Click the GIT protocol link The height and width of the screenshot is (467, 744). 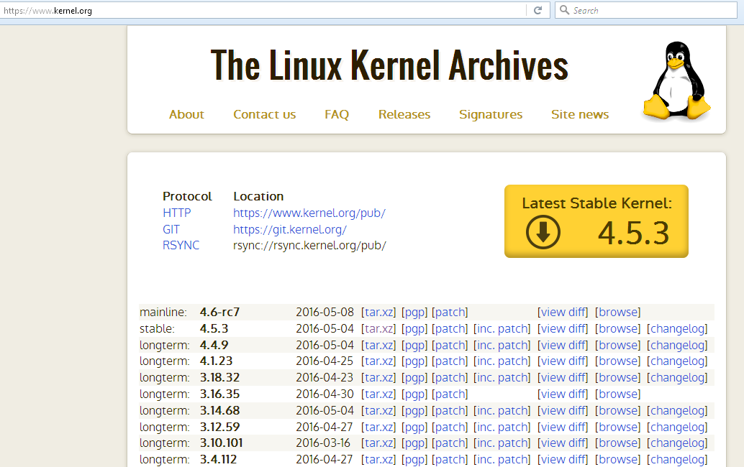click(171, 230)
